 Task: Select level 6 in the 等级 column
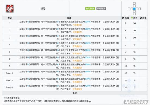10,59
